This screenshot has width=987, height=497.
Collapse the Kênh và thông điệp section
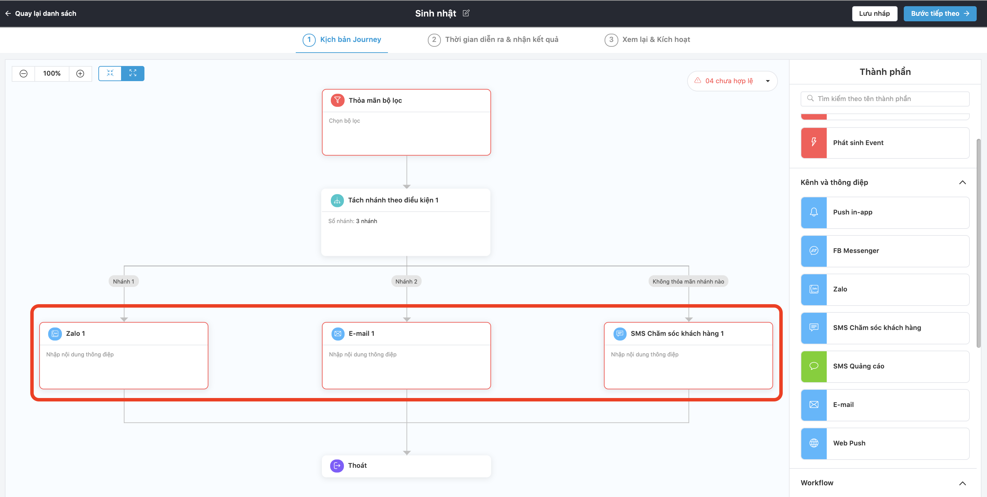coord(962,183)
